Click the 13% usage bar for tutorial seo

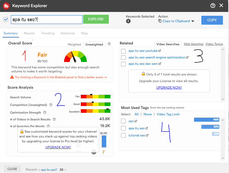pos(216,134)
